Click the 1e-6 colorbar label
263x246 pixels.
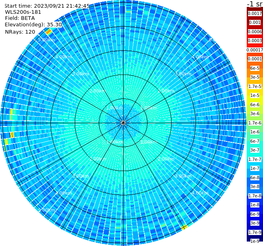pyautogui.click(x=255, y=132)
